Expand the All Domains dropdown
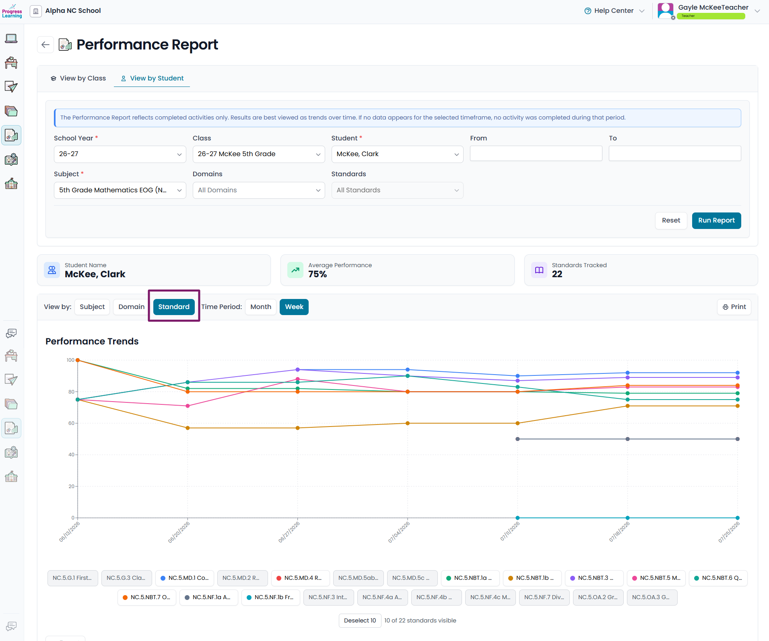This screenshot has height=641, width=769. [x=259, y=190]
